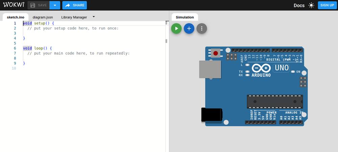The width and height of the screenshot is (338, 152).
Task: Click the Share button
Action: [x=75, y=5]
